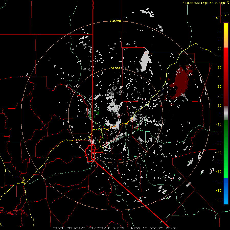Click the -40 value on velocity scale
This screenshot has width=230, height=230.
click(218, 153)
